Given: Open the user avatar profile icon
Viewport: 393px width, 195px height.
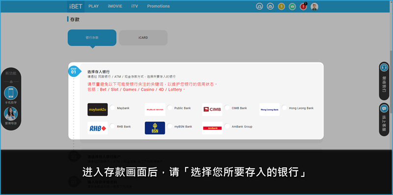Looking at the screenshot, I should (314, 6).
